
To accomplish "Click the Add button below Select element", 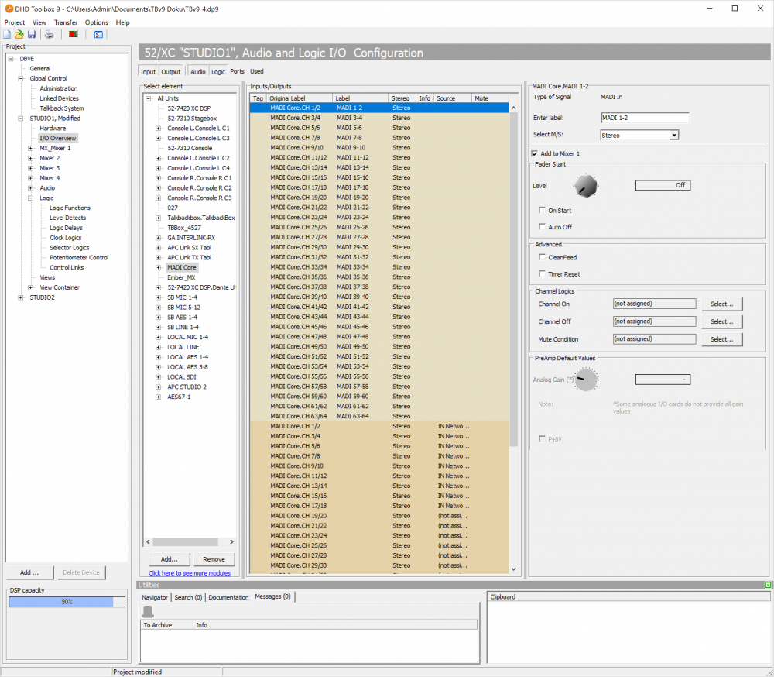I will coord(169,558).
